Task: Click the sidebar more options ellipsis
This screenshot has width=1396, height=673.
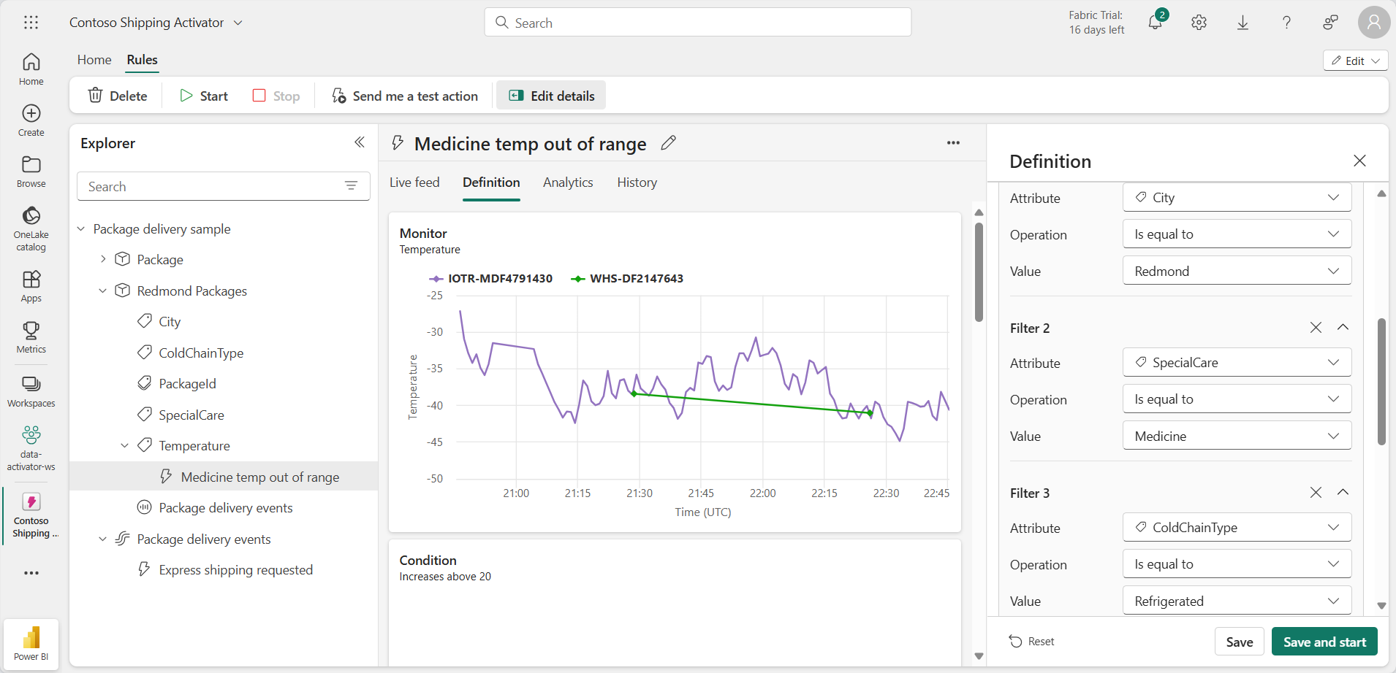Action: pos(31,573)
